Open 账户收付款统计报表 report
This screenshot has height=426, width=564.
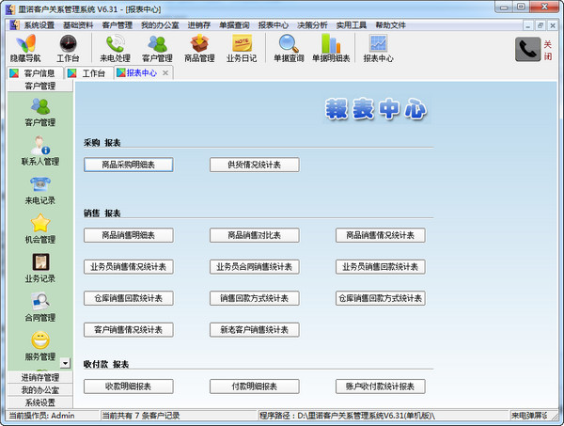pos(380,387)
